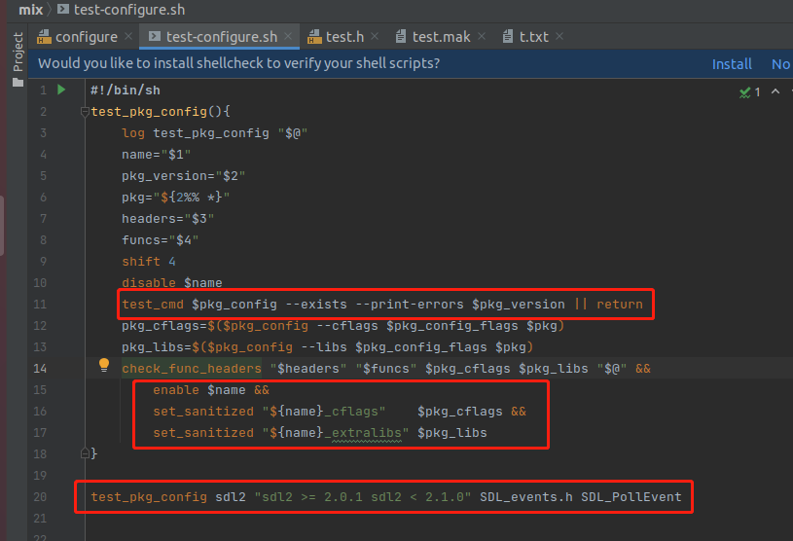
Task: Collapse test_pkg_config function fold marker at line 2
Action: (85, 112)
